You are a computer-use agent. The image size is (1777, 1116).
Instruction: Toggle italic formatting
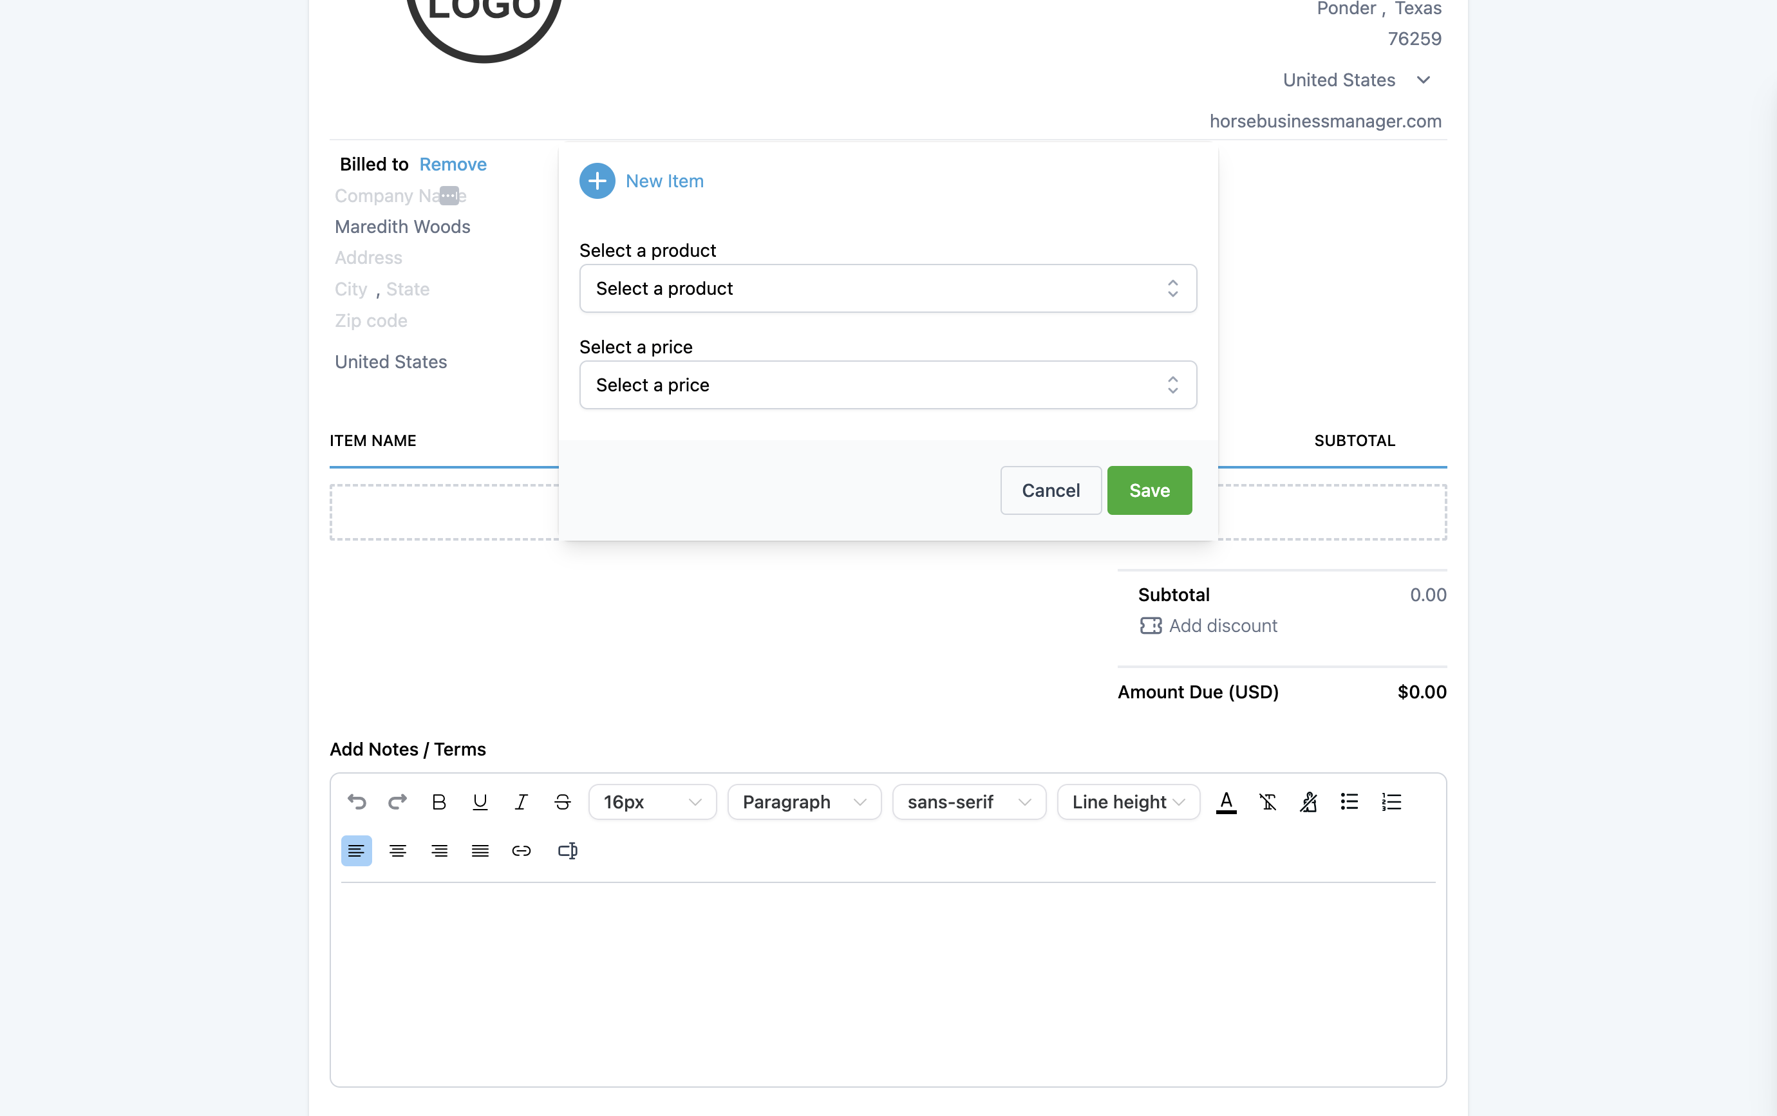pyautogui.click(x=521, y=802)
